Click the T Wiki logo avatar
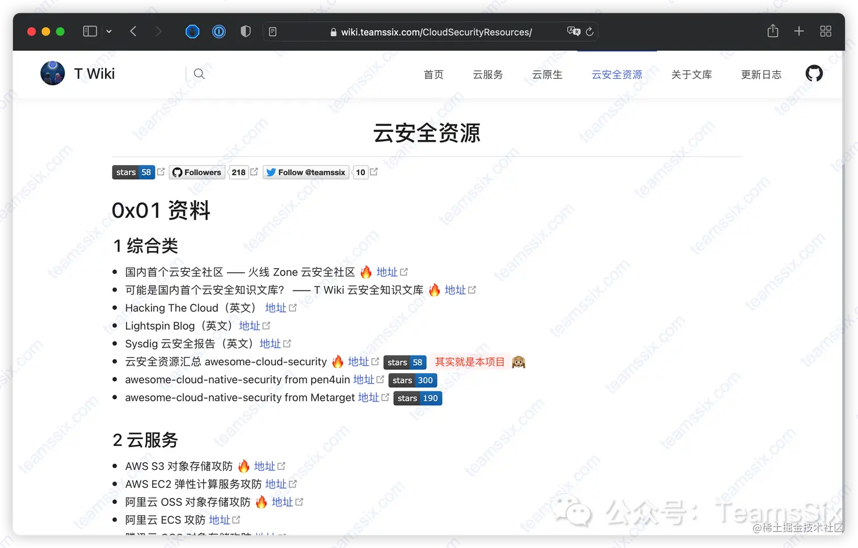 coord(53,73)
